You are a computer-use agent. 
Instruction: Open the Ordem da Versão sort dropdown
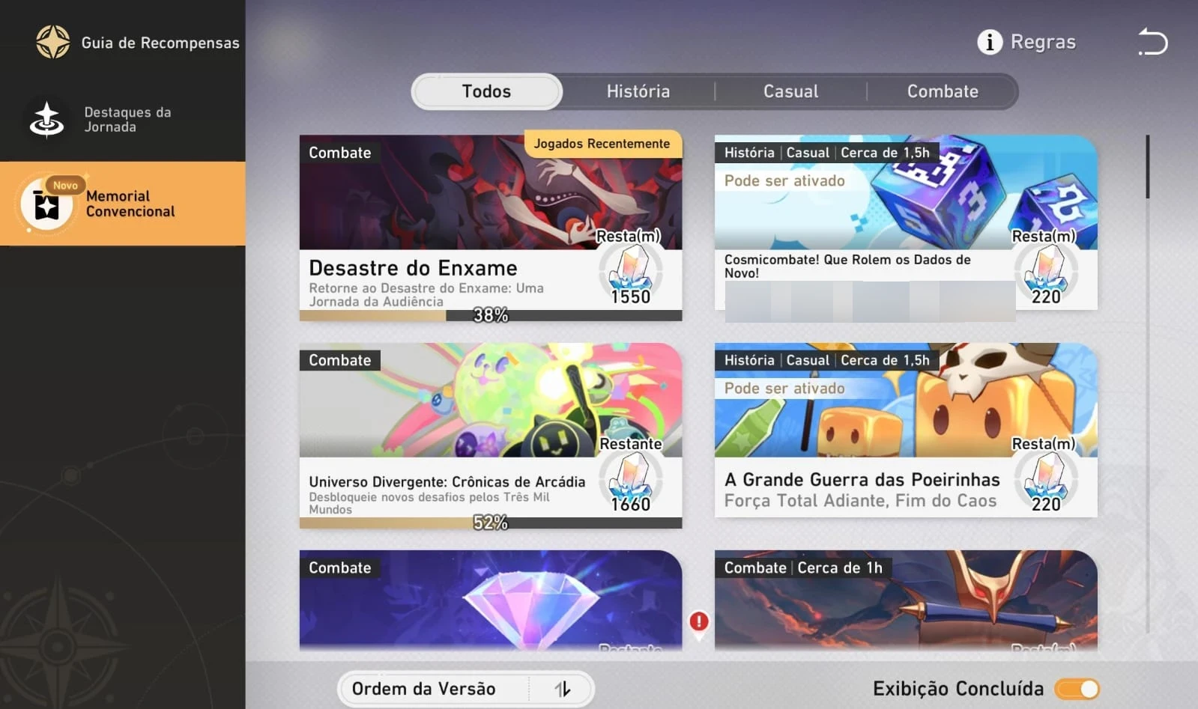[466, 689]
